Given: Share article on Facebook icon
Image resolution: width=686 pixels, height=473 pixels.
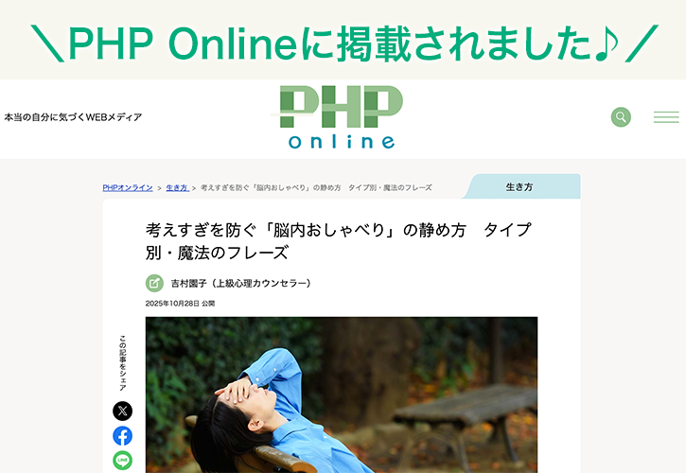Looking at the screenshot, I should (x=122, y=436).
